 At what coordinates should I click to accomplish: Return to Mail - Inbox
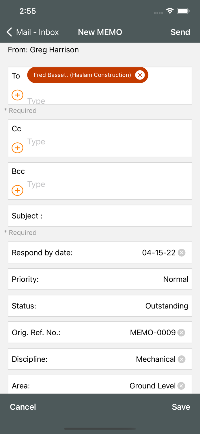(x=37, y=32)
